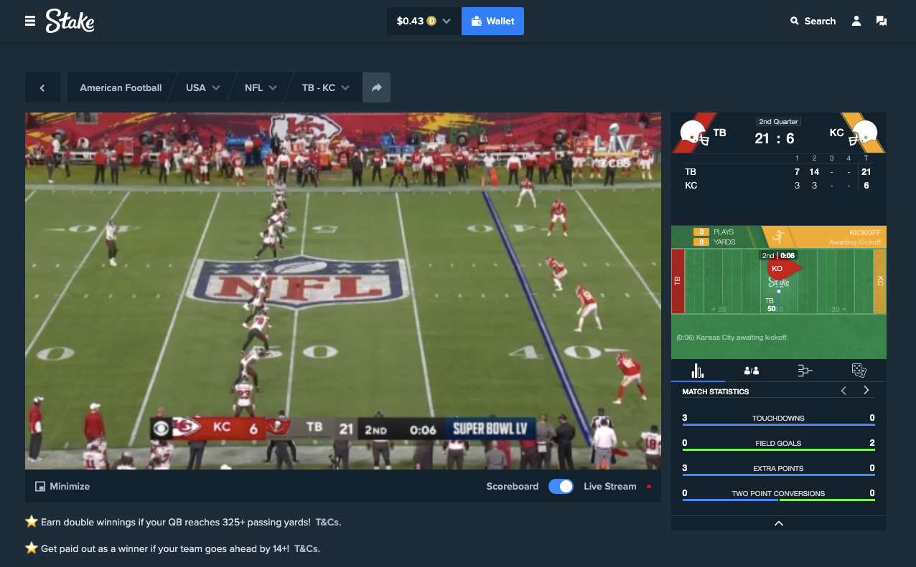The width and height of the screenshot is (916, 567).
Task: Click the YARDS counter label
Action: point(724,242)
